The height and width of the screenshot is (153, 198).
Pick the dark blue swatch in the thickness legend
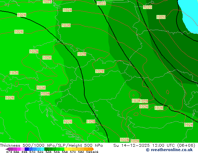pos(27,149)
